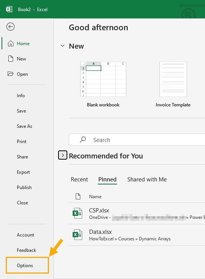The width and height of the screenshot is (205, 279).
Task: Select the Pinned tab
Action: pos(107,179)
